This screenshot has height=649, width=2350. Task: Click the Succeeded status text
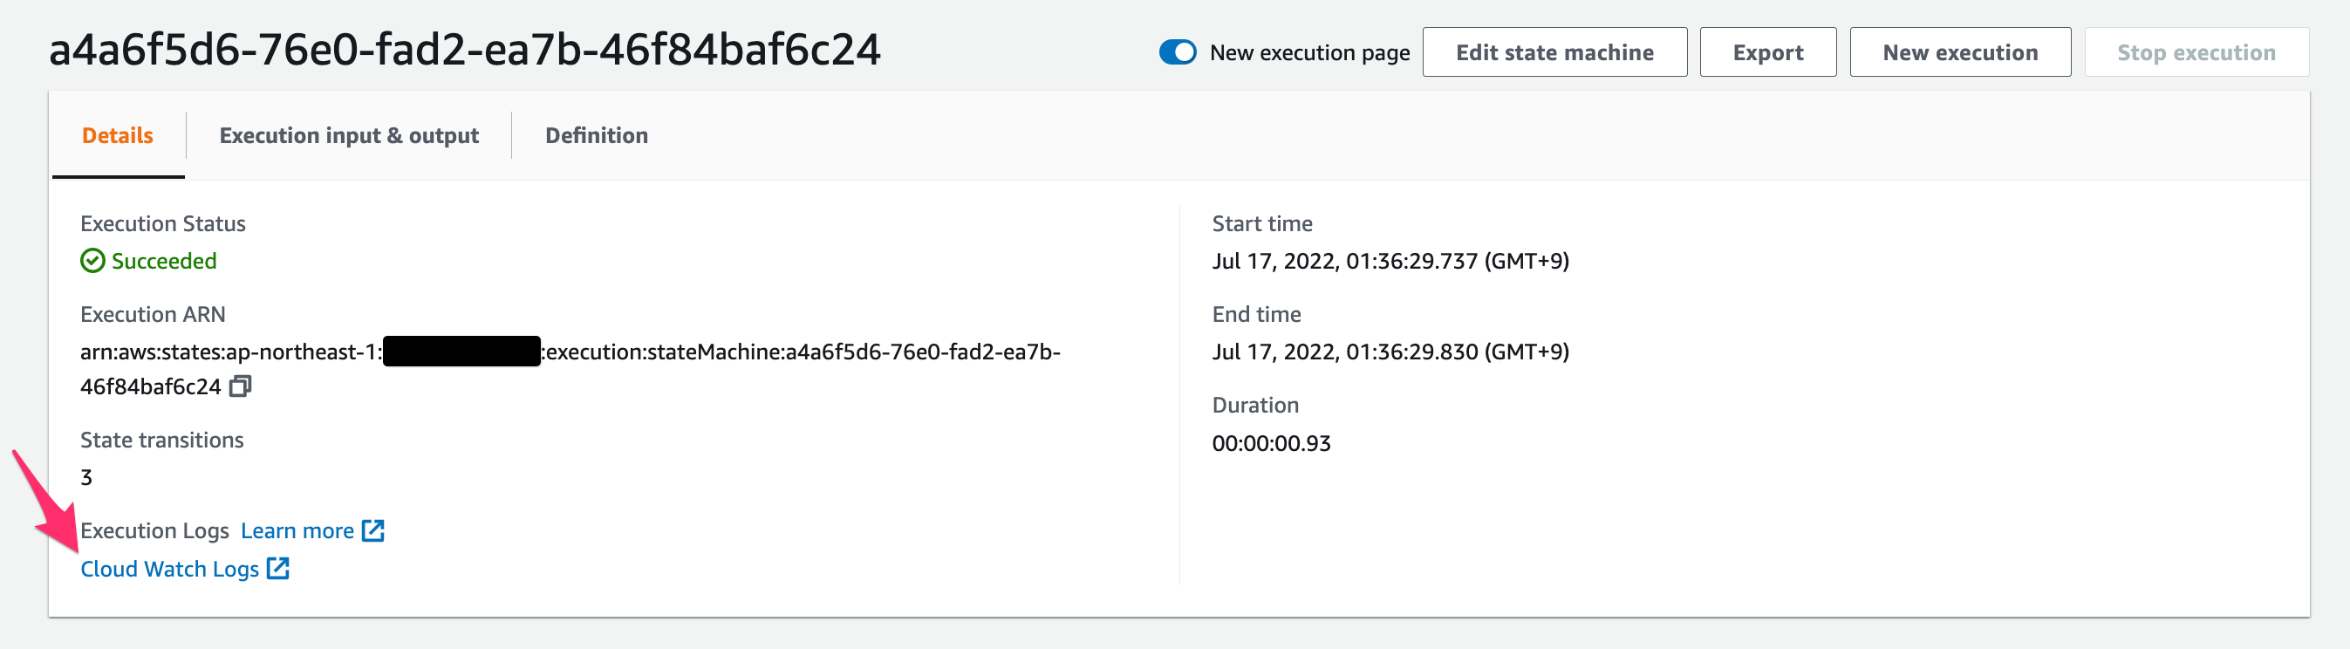pos(164,261)
